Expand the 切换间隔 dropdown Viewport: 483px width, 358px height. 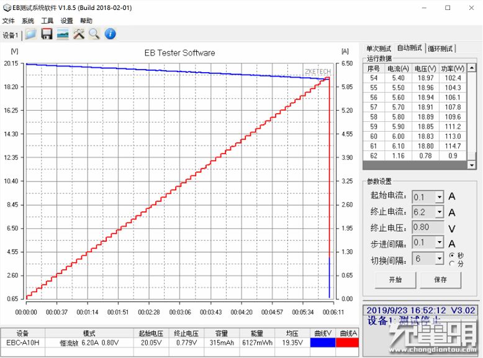(440, 259)
